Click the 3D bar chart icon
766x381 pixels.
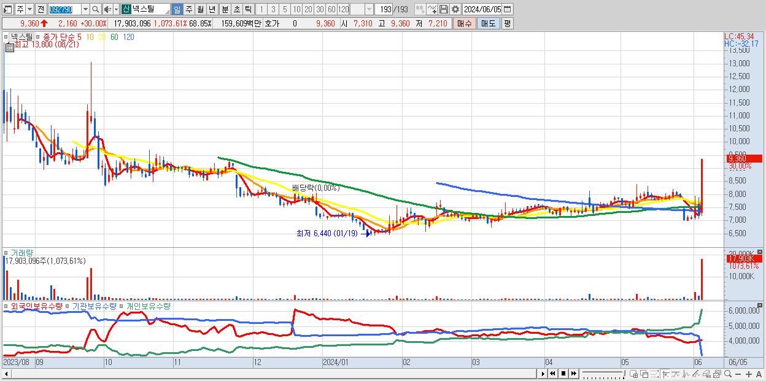706,374
